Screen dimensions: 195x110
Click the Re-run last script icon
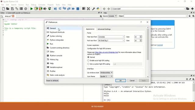(x=49, y=9)
